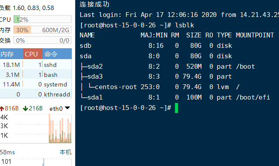Sort processes by 内存 column header

[x=11, y=54]
